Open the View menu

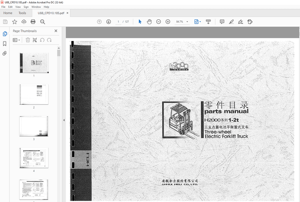[x=18, y=7]
